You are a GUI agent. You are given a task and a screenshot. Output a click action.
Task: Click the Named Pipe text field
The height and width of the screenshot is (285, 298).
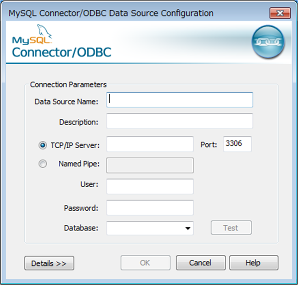[150, 165]
